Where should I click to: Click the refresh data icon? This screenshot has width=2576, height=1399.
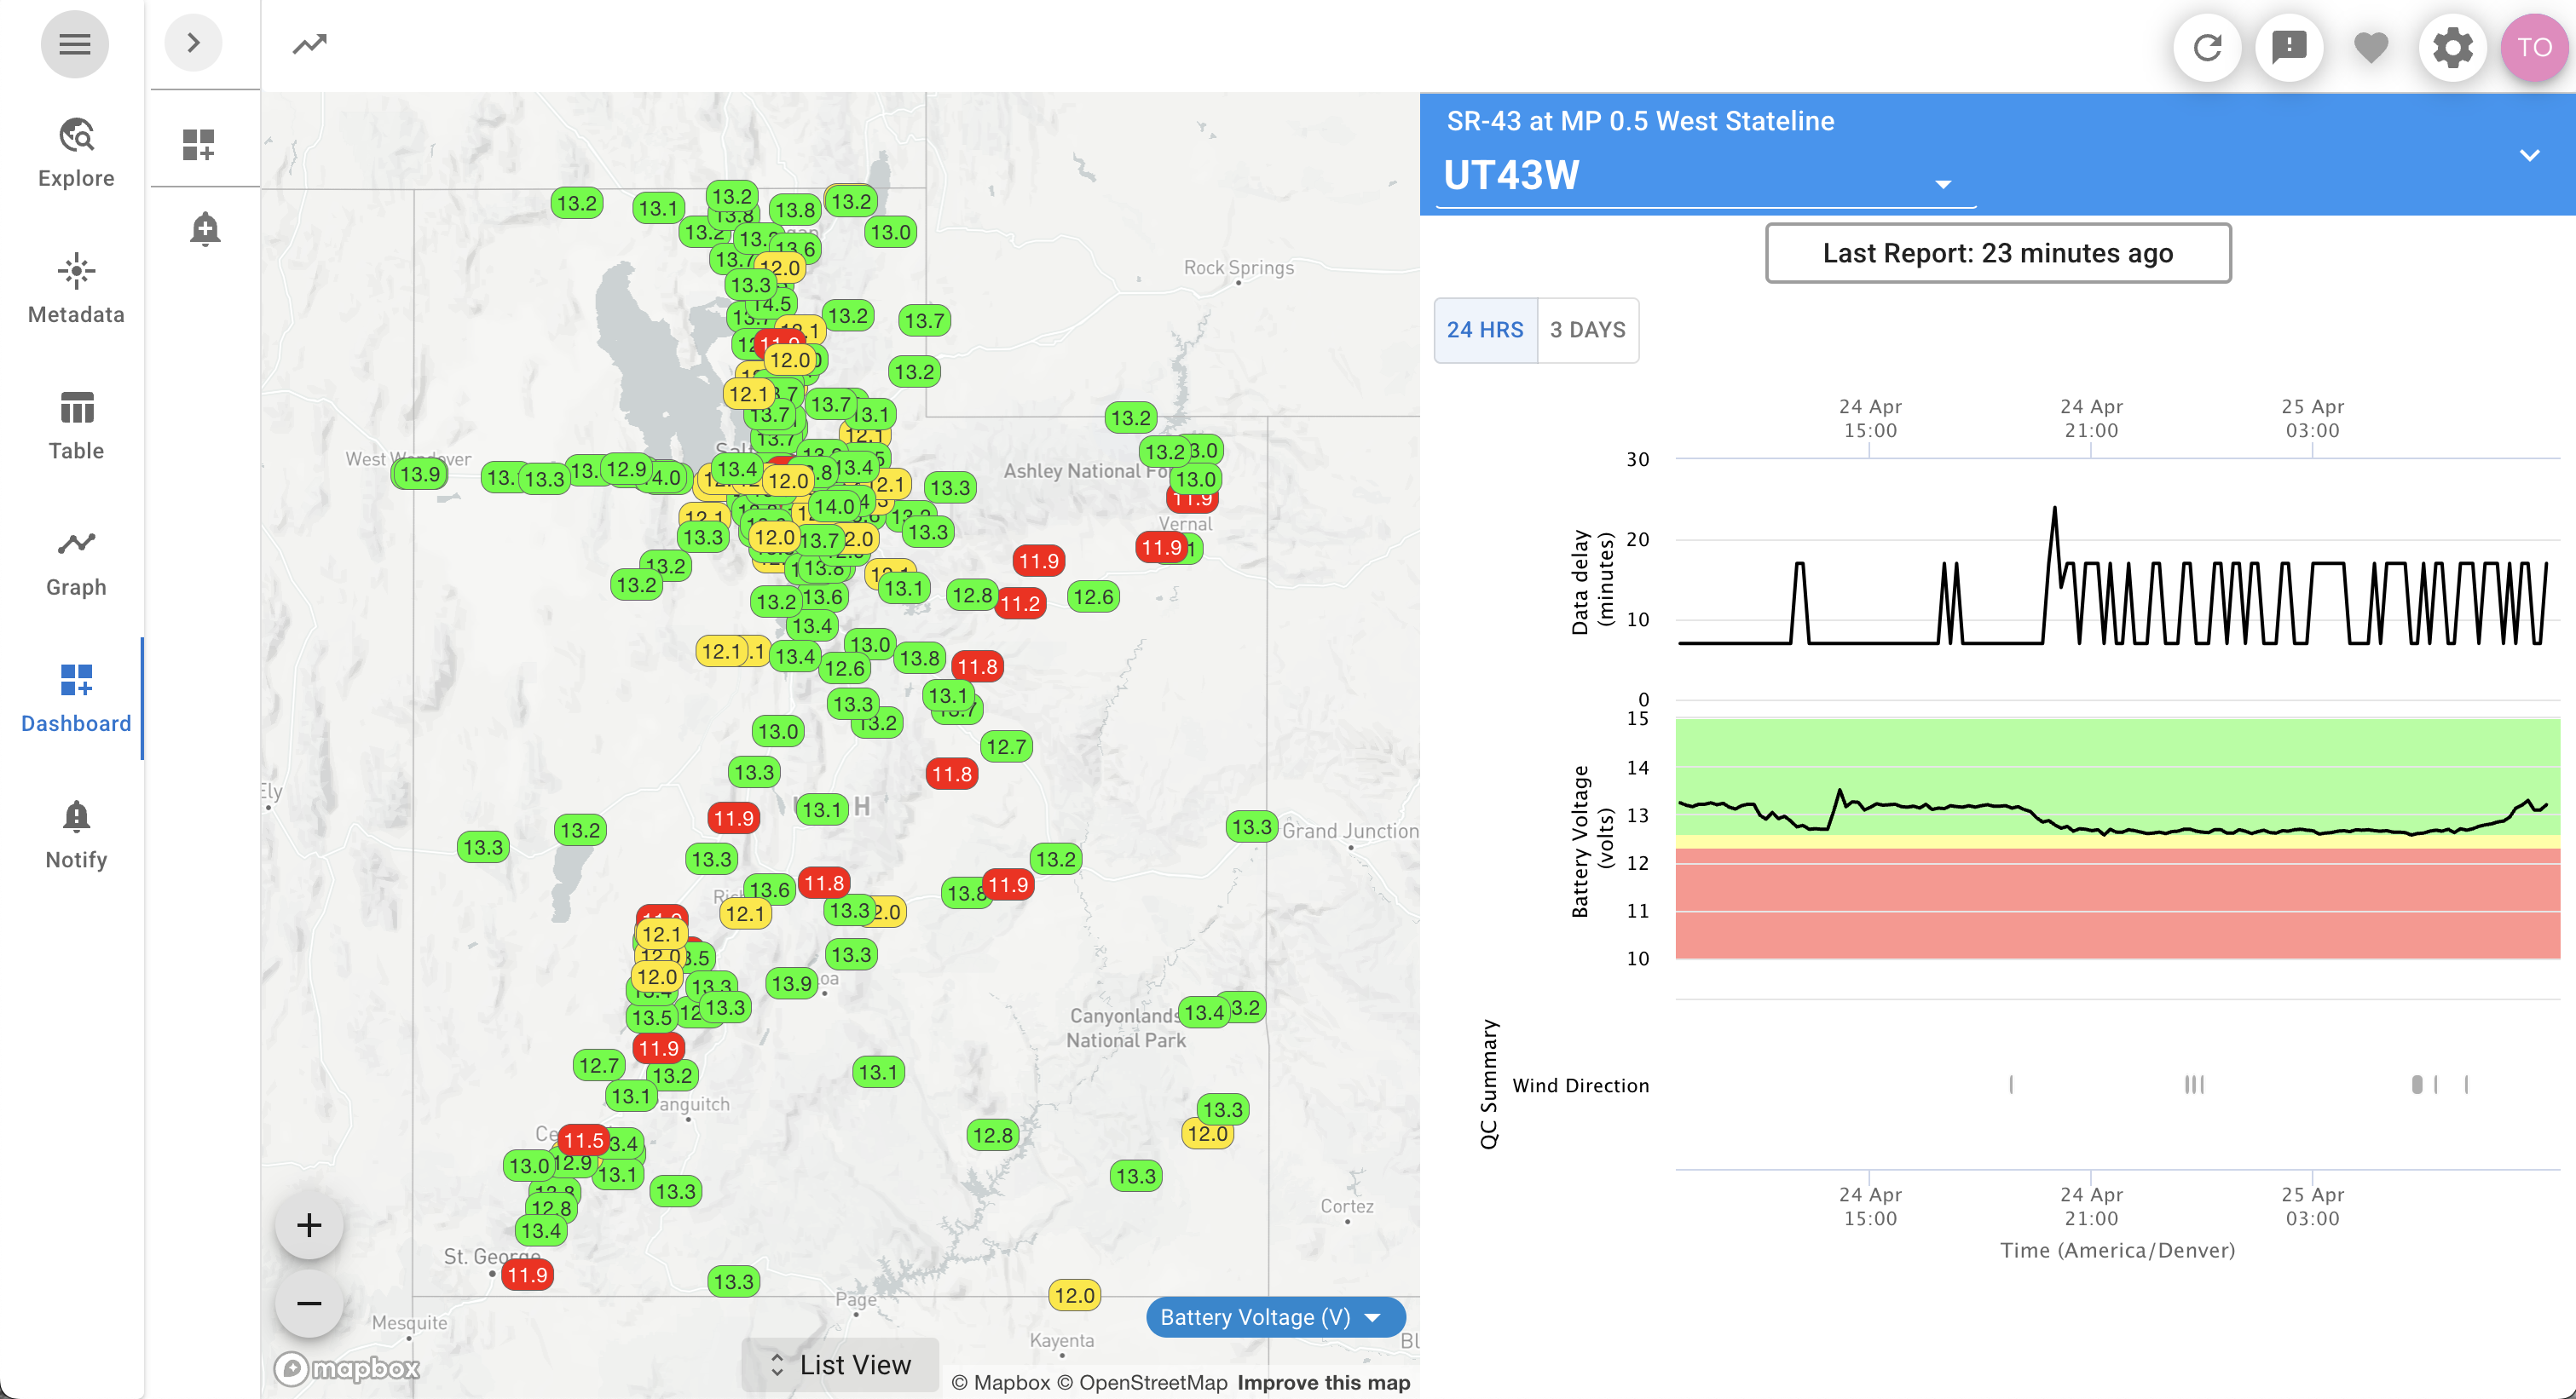(x=2207, y=47)
